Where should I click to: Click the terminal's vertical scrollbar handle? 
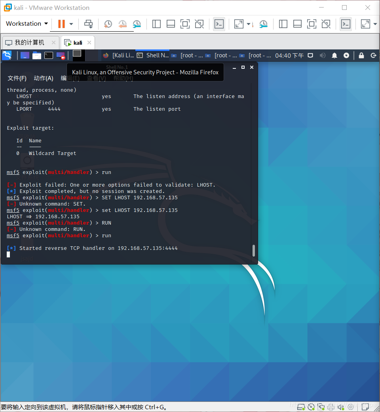[253, 250]
